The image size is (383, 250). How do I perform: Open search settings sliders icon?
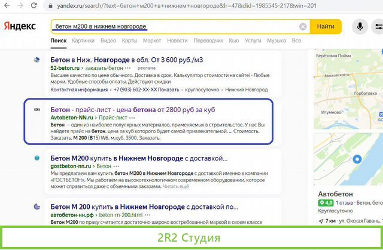tap(378, 27)
